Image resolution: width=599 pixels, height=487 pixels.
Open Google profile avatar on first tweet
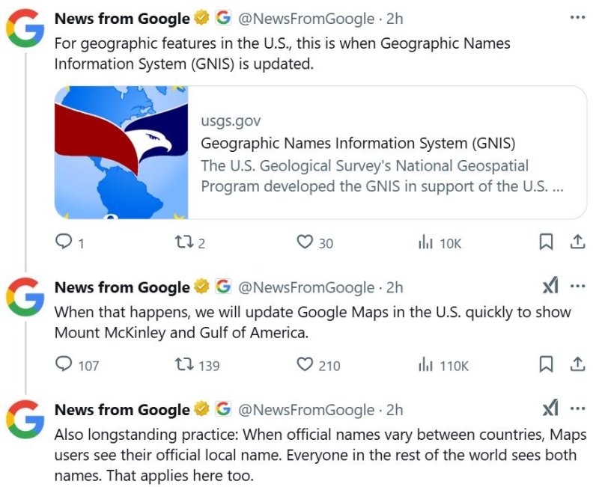(25, 29)
